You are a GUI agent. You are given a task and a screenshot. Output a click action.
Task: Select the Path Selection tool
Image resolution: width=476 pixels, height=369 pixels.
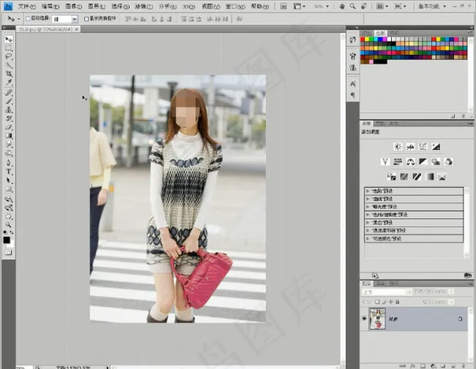[x=8, y=180]
